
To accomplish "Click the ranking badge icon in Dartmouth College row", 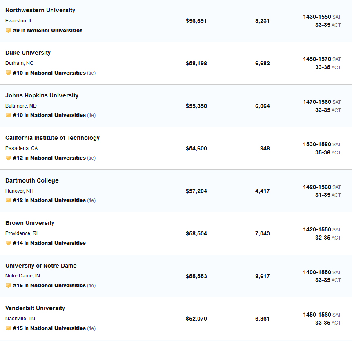I will tap(8, 200).
